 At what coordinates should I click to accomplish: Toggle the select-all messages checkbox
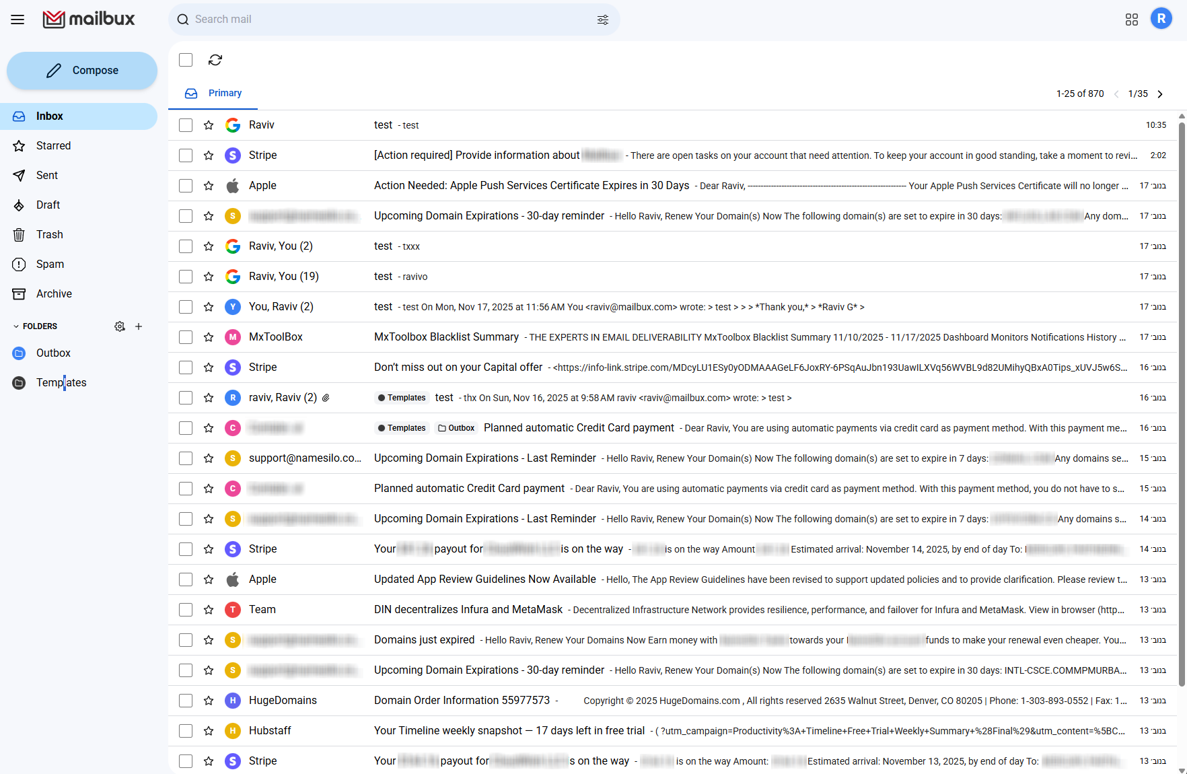click(x=186, y=60)
